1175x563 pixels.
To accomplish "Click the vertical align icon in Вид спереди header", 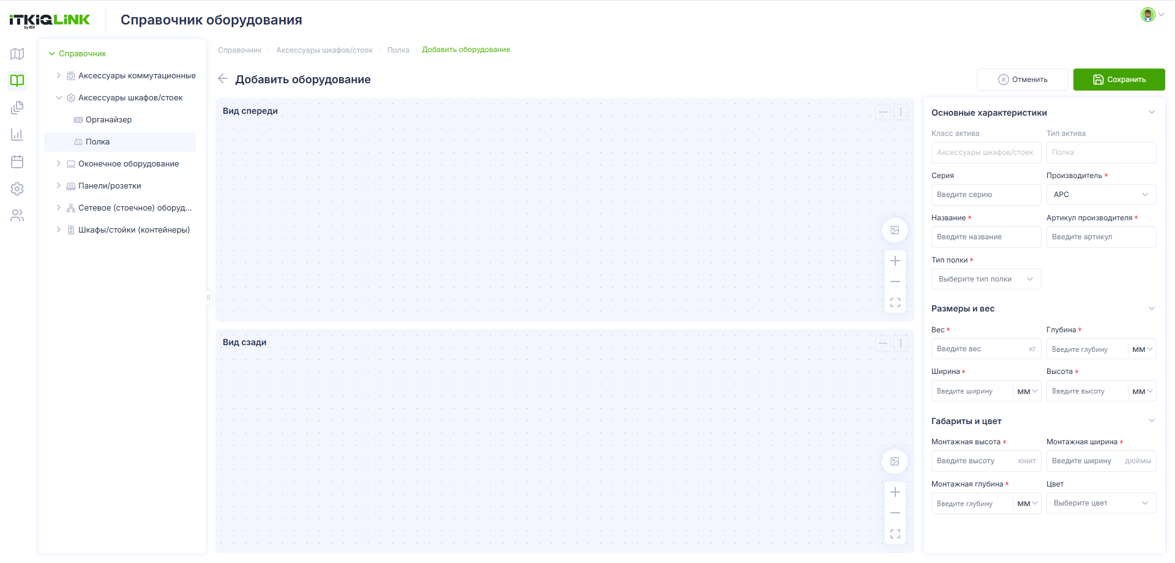I will tap(901, 112).
